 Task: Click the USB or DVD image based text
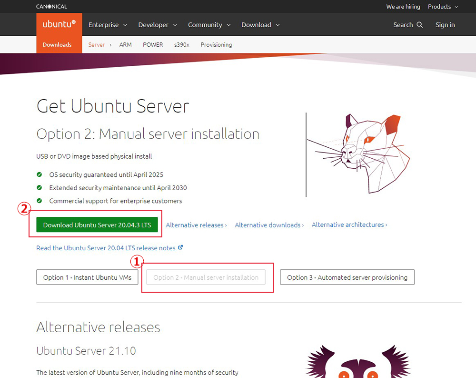pos(94,156)
